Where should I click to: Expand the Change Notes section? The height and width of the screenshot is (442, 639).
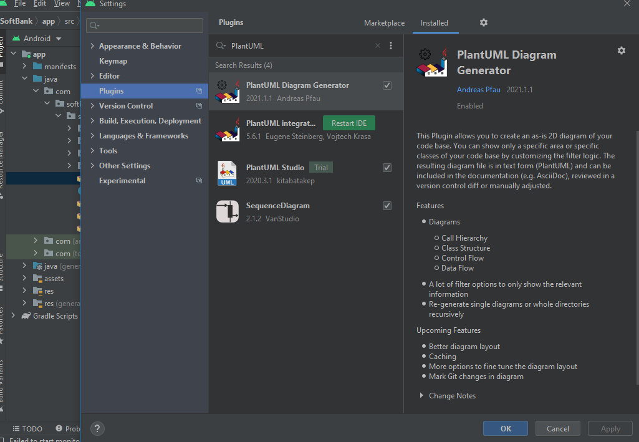point(451,395)
